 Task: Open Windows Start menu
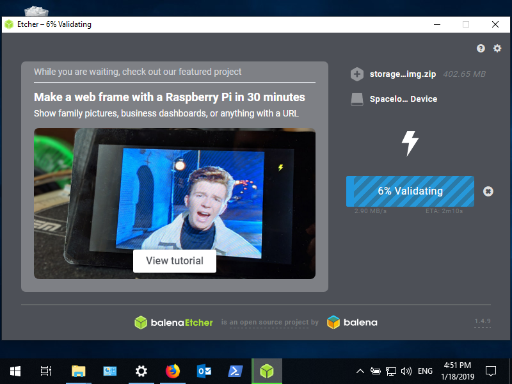tap(15, 371)
